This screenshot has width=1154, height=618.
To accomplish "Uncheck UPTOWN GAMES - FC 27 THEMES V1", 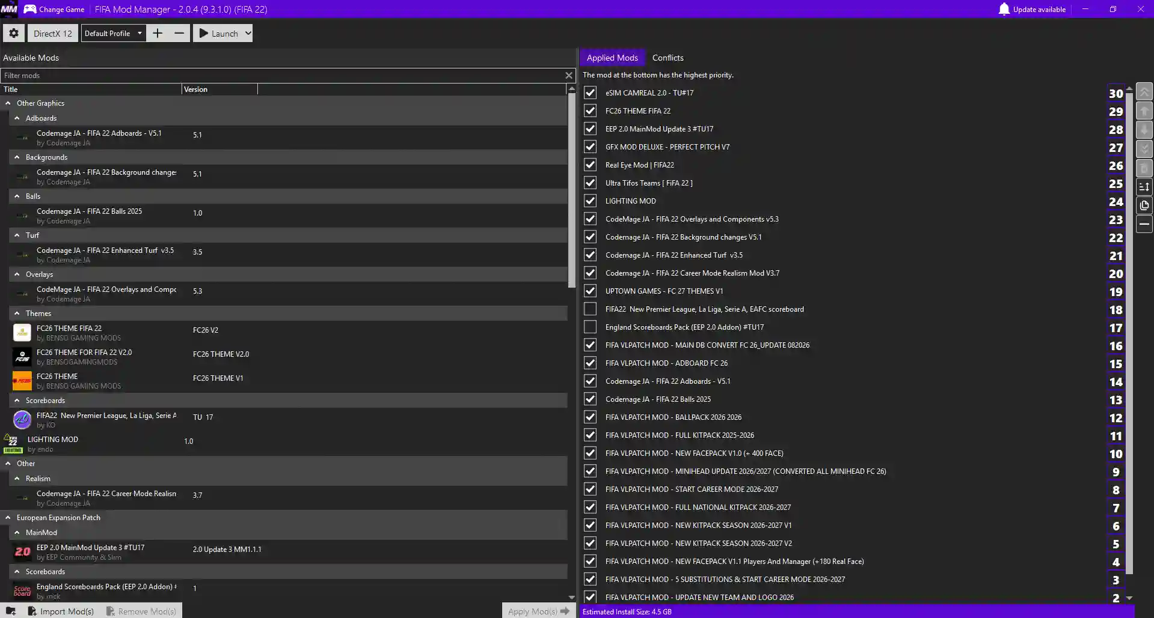I will pos(590,291).
